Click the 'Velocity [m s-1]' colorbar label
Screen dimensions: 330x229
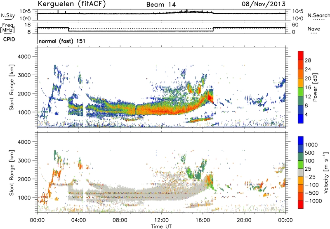(x=326, y=172)
